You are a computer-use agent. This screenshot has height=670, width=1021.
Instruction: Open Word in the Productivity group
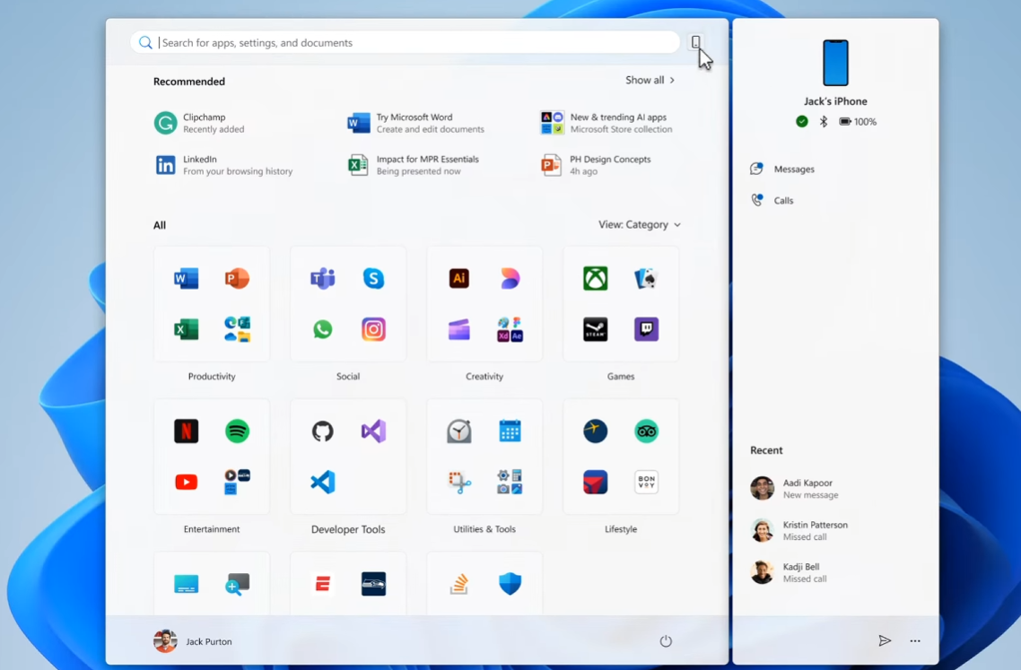[187, 279]
